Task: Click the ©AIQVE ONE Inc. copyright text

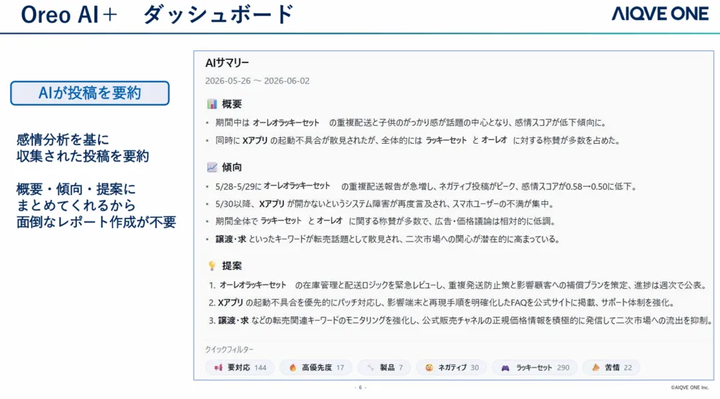Action: click(x=690, y=387)
